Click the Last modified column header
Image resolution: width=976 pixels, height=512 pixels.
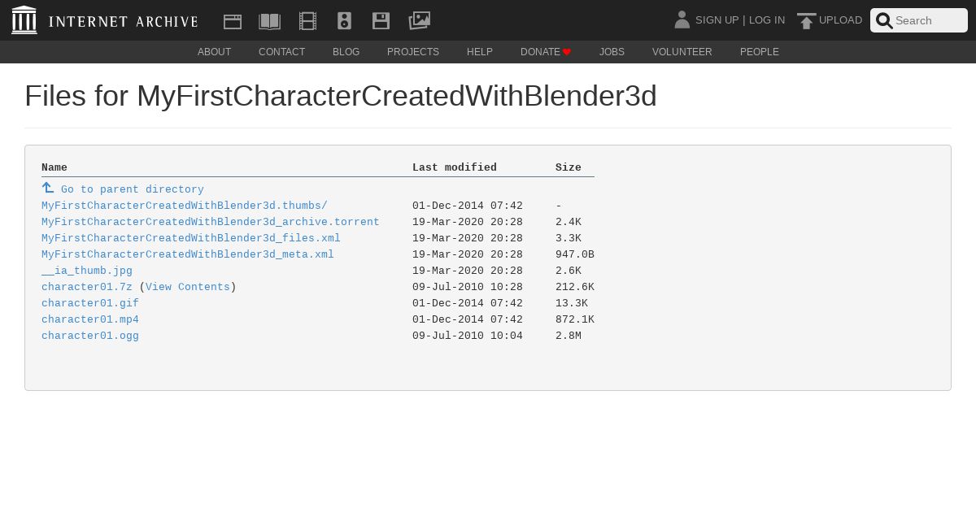(455, 167)
